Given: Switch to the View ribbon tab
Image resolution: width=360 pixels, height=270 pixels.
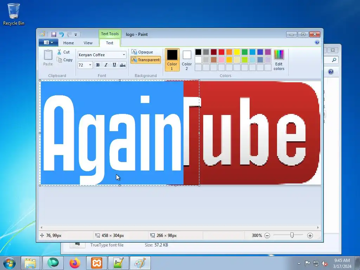Looking at the screenshot, I should pos(88,43).
